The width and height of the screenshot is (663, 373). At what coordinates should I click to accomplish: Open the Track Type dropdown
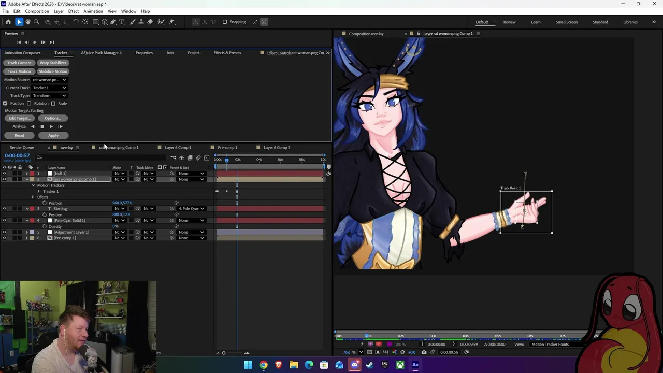[49, 95]
